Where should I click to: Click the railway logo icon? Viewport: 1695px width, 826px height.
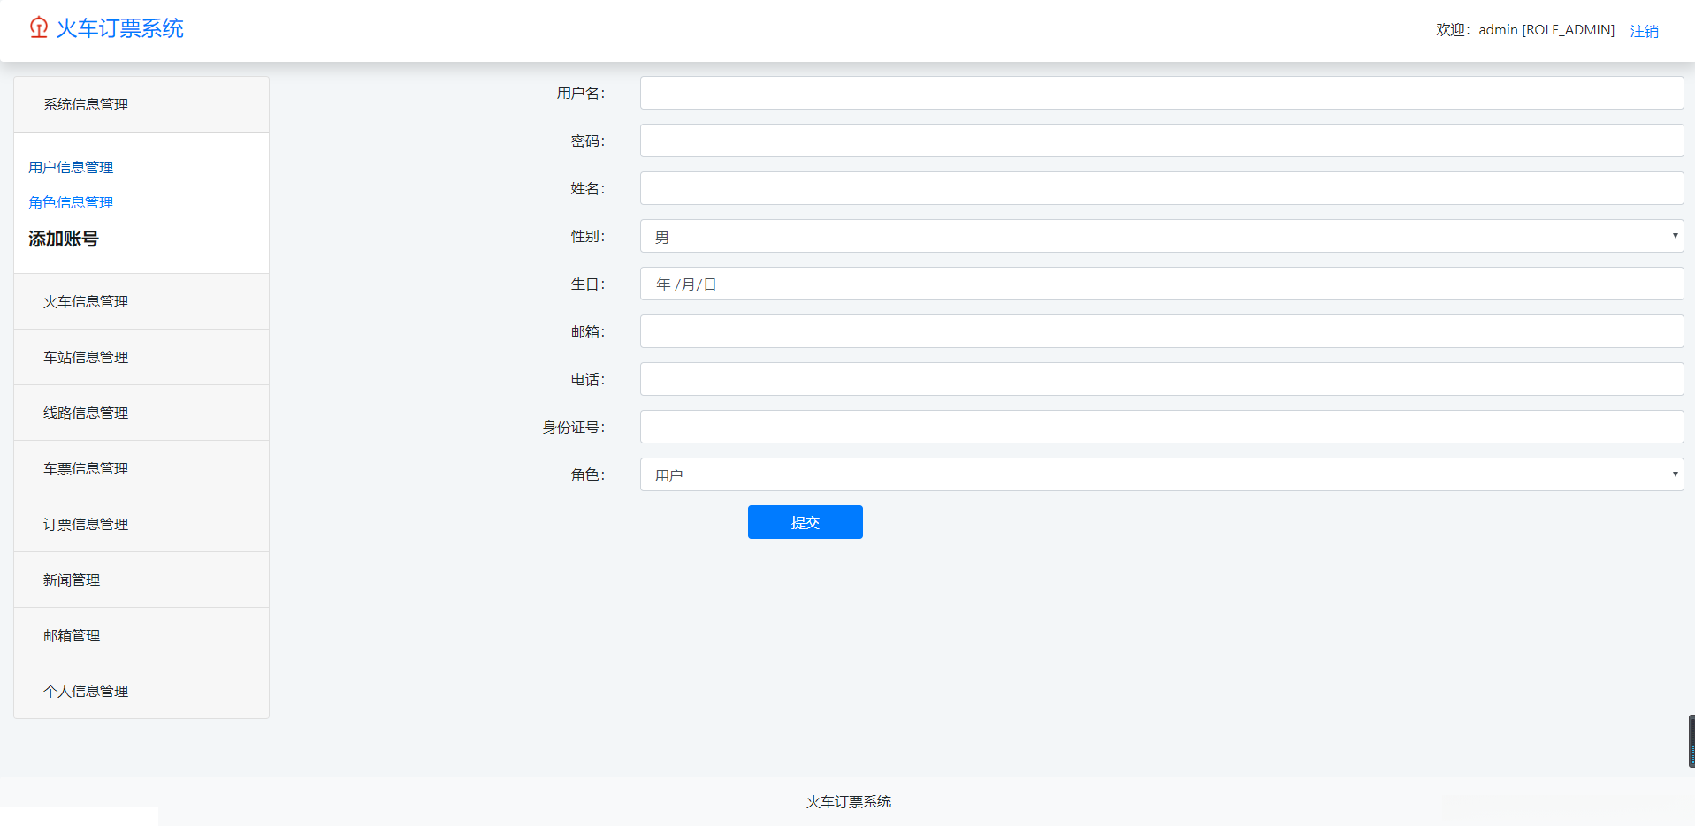[x=37, y=27]
